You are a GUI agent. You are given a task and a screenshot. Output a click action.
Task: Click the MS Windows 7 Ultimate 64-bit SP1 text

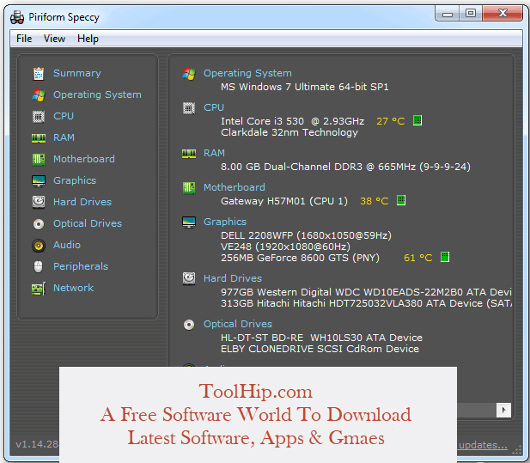(x=305, y=88)
